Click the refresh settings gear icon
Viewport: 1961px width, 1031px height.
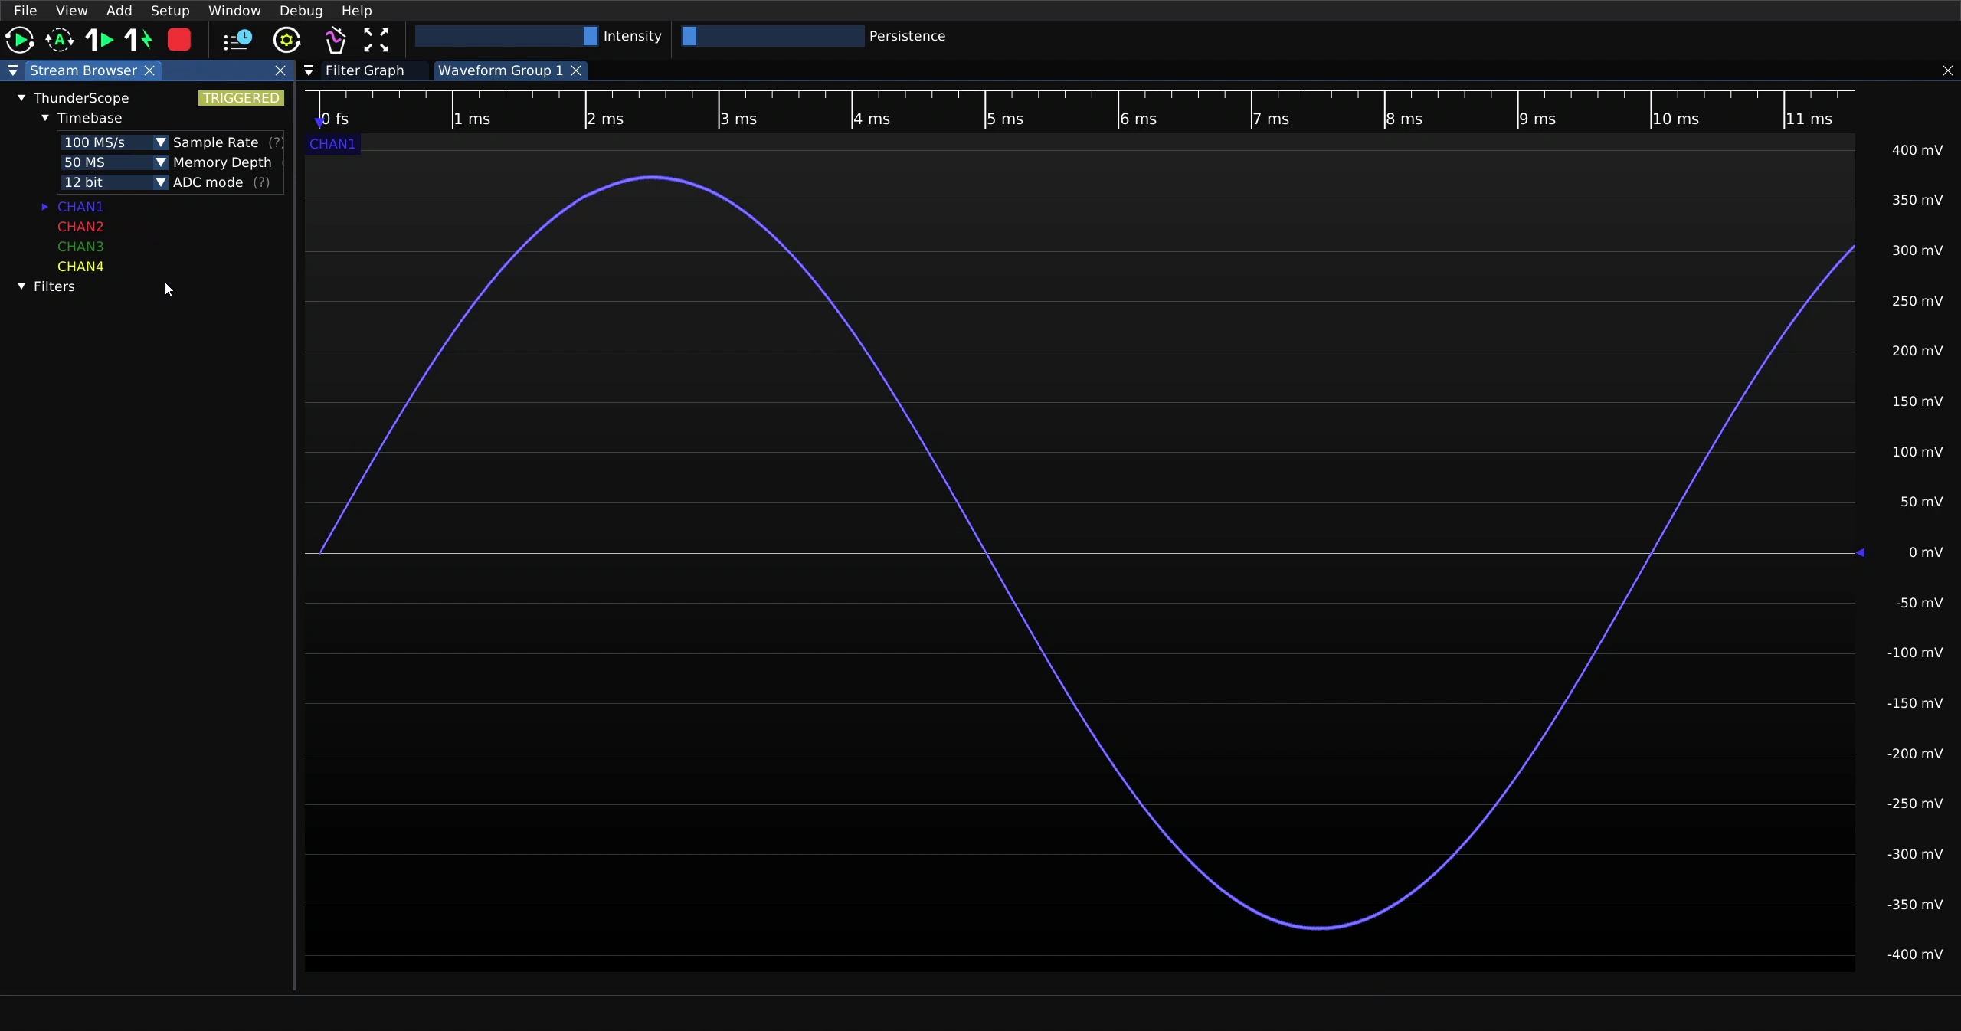coord(286,40)
